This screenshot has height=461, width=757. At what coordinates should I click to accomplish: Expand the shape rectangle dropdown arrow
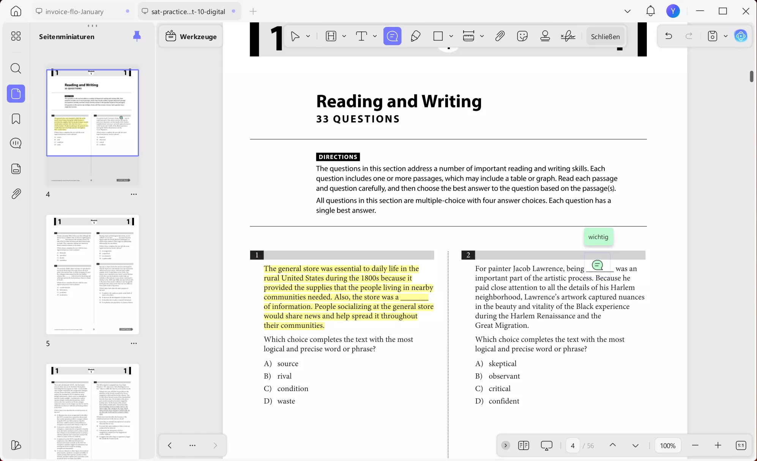(451, 36)
